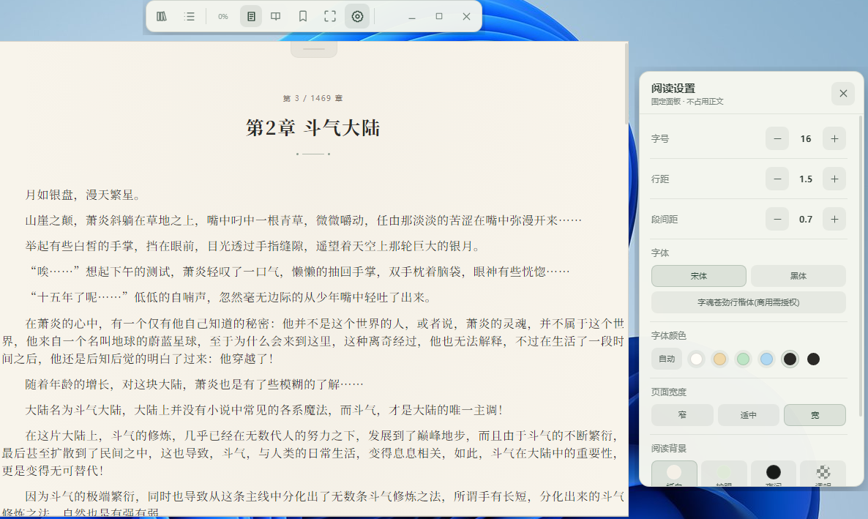The height and width of the screenshot is (519, 868).
Task: Pick the beige font color swatch
Action: click(x=719, y=359)
